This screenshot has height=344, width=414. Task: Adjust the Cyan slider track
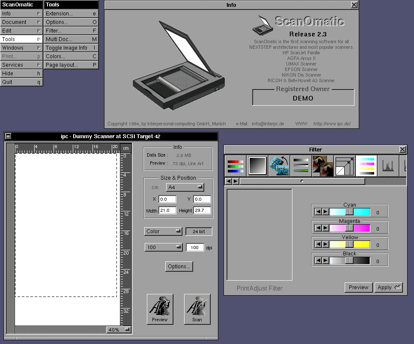[x=350, y=212]
